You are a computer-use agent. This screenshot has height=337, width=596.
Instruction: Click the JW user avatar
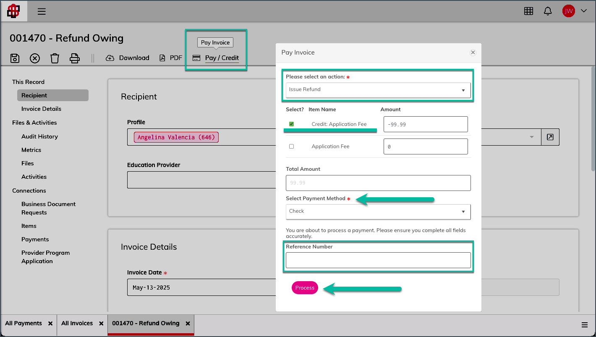[x=568, y=11]
